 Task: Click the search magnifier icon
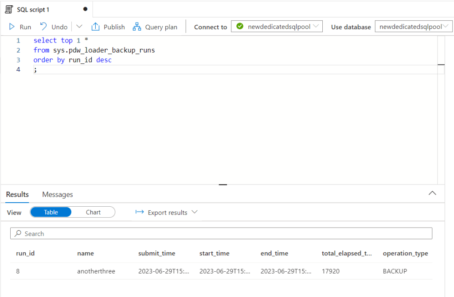18,234
